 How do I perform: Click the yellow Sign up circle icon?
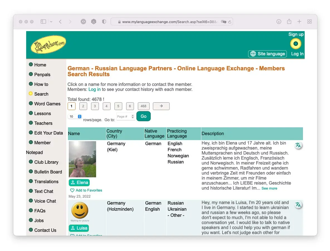(295, 44)
